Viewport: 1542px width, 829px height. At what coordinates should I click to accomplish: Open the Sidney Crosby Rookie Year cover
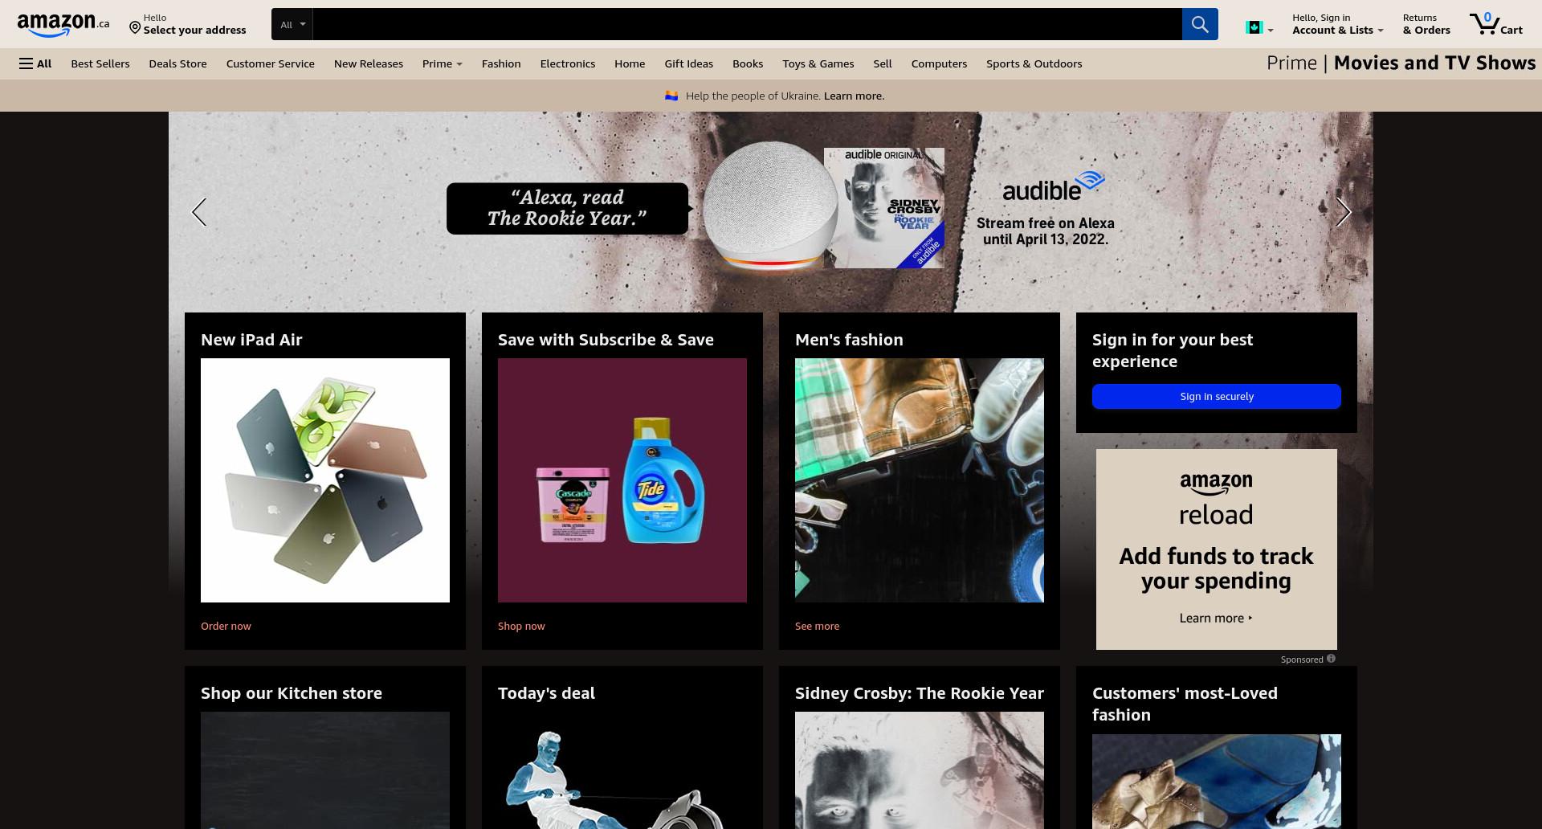[x=883, y=208]
